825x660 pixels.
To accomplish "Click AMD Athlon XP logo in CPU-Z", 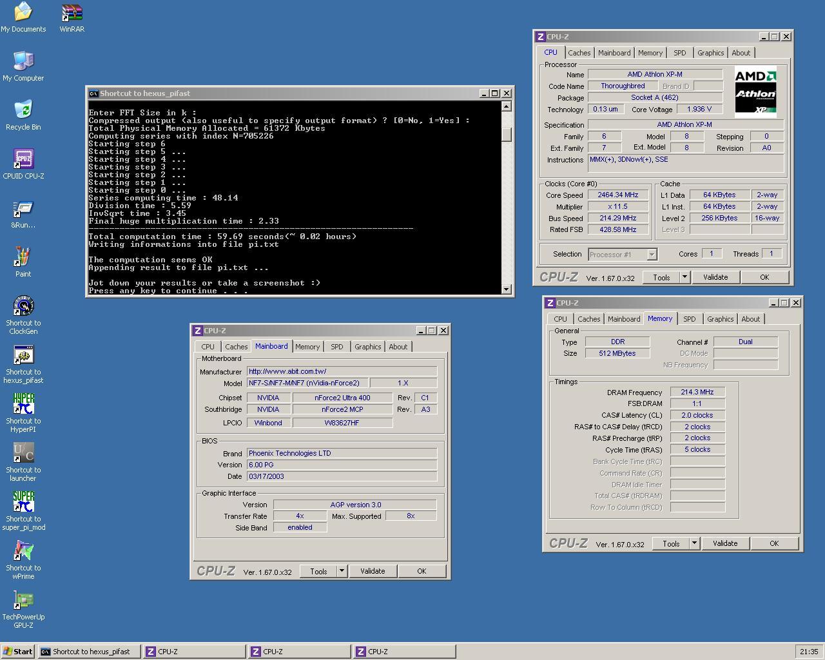I will click(755, 92).
